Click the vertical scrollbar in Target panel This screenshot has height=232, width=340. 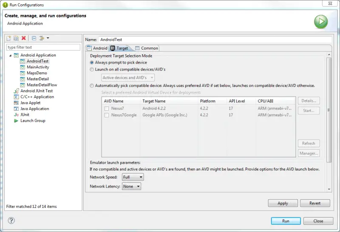(329, 109)
